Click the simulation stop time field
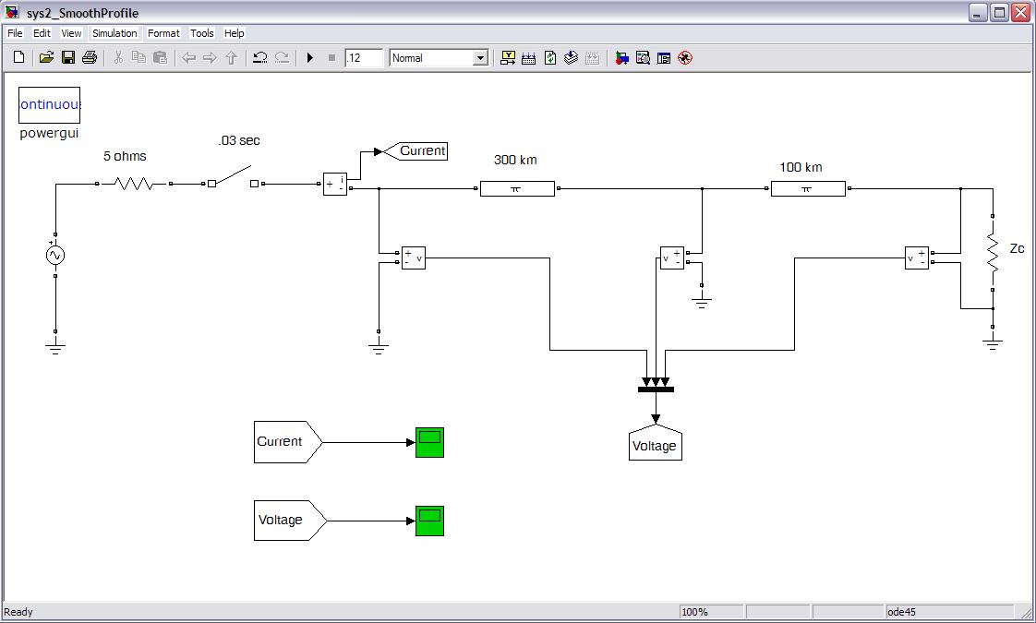1036x623 pixels. [x=364, y=58]
